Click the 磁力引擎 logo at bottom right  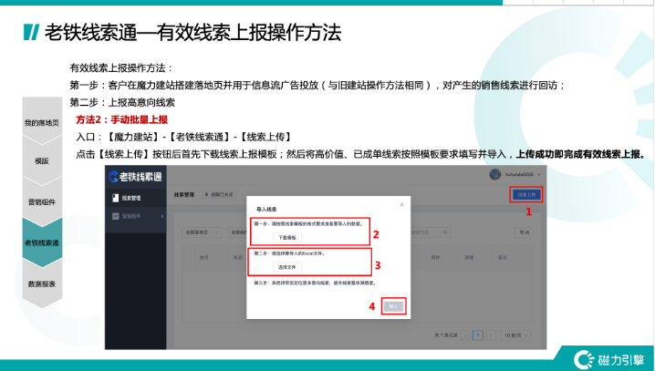tap(609, 360)
